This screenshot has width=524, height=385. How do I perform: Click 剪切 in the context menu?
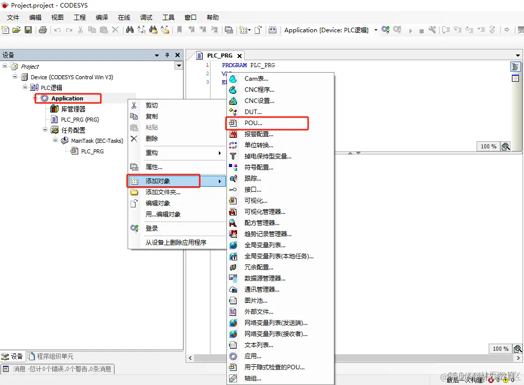click(x=177, y=105)
